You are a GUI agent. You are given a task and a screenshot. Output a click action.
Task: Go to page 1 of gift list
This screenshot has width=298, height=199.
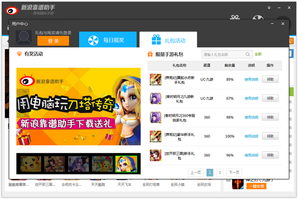pos(210,172)
